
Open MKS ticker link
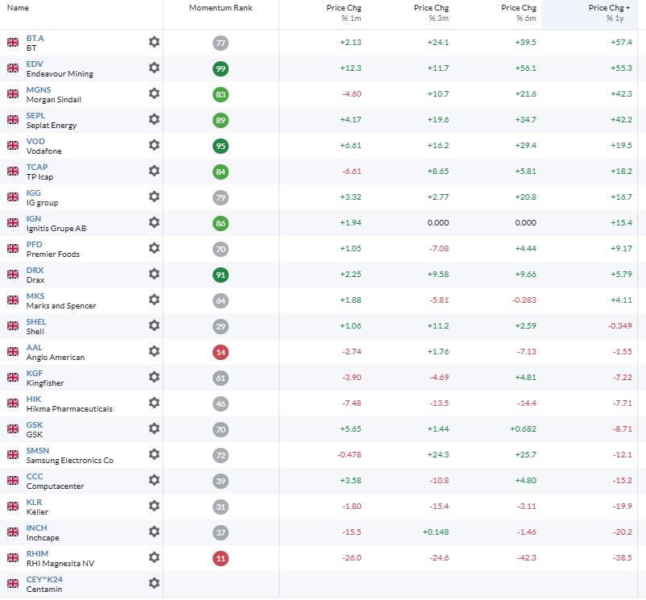point(35,296)
